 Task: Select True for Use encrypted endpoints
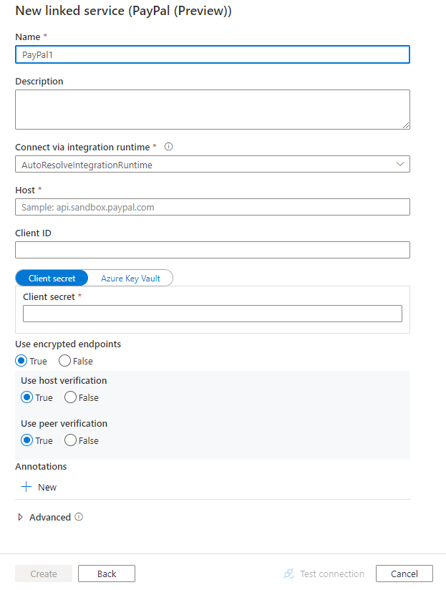(x=21, y=361)
